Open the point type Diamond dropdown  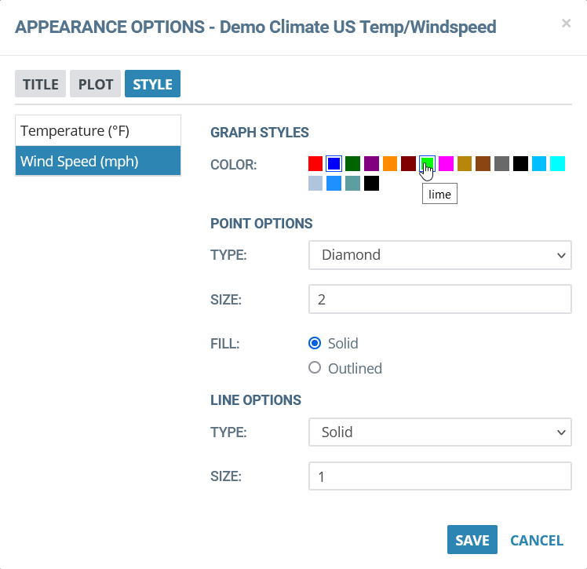pyautogui.click(x=440, y=255)
